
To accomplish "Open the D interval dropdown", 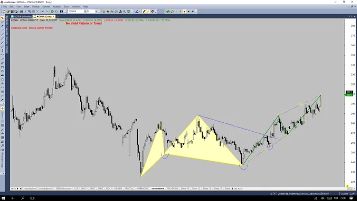I will [96, 12].
